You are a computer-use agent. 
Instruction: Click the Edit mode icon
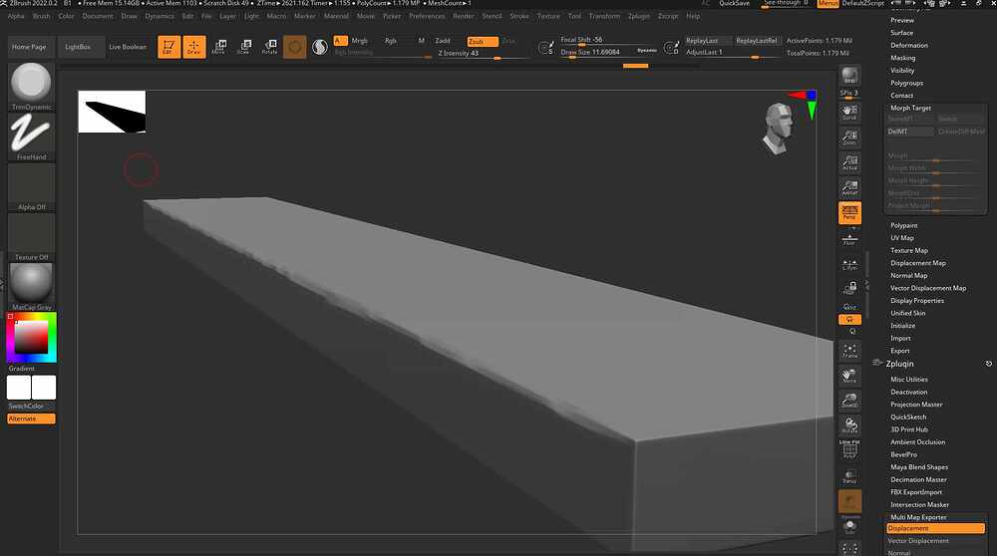click(x=168, y=47)
